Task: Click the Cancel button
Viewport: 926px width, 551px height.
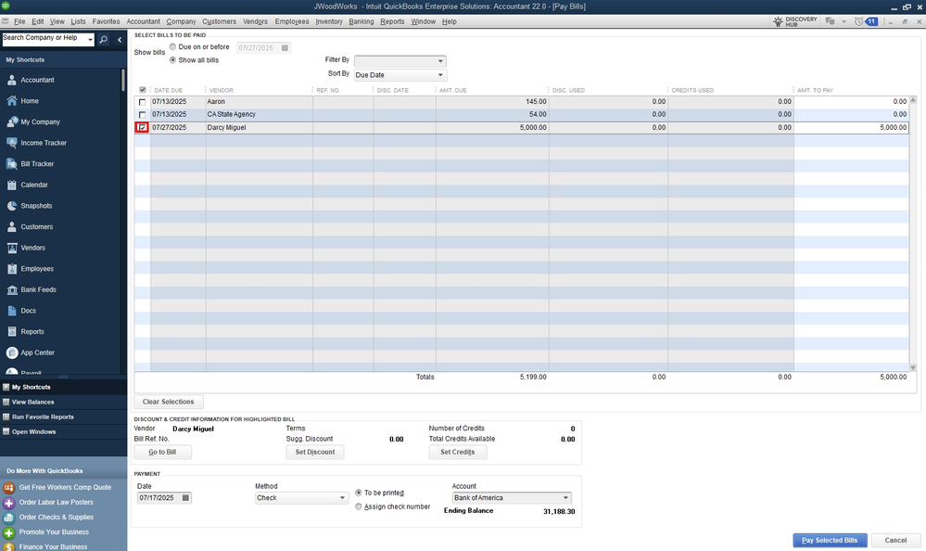Action: tap(895, 541)
